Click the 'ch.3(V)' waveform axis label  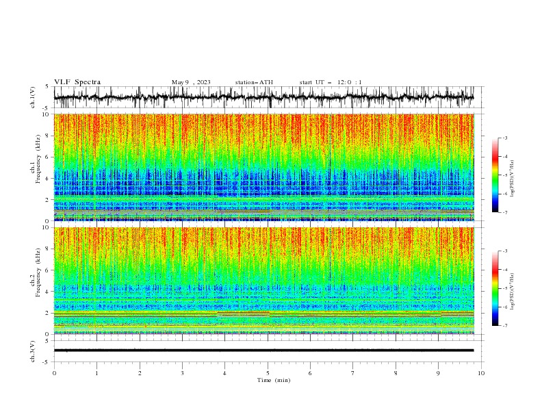(x=33, y=351)
